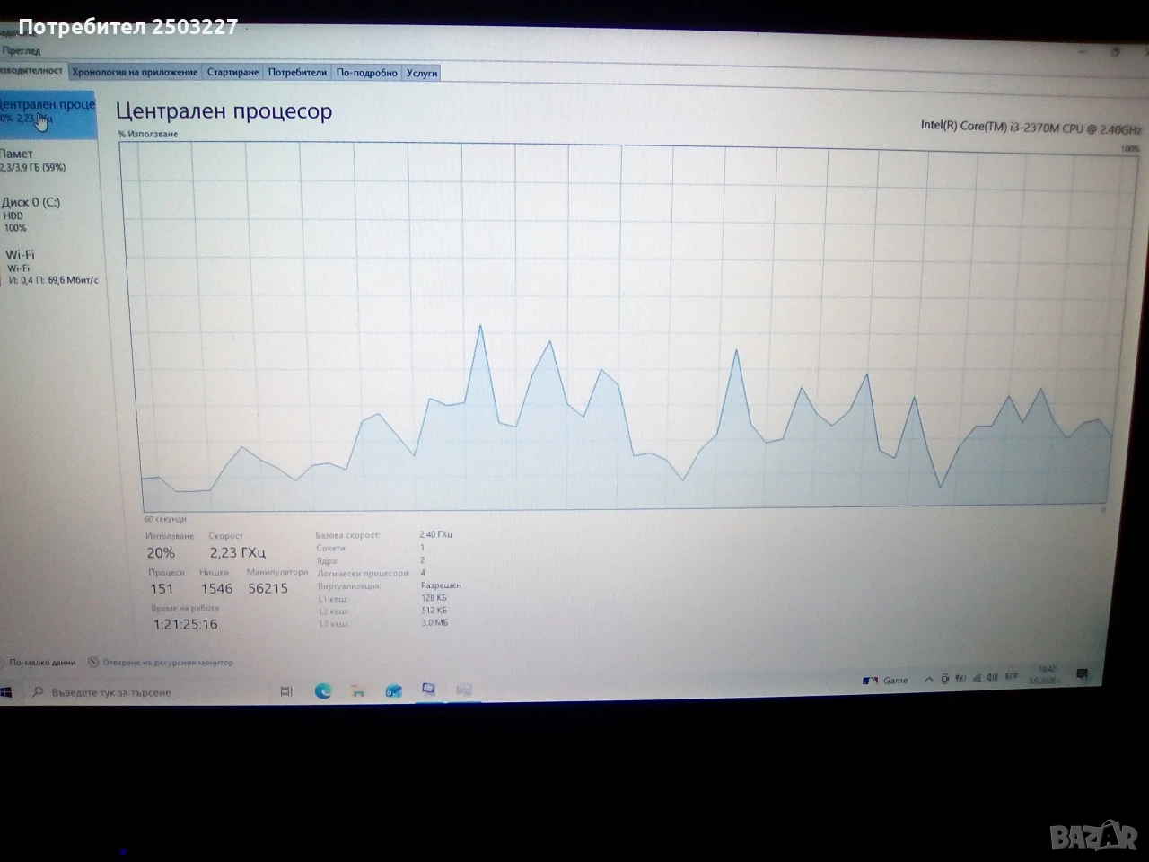Go to the По-подробно tab
This screenshot has height=862, width=1149.
pos(366,73)
